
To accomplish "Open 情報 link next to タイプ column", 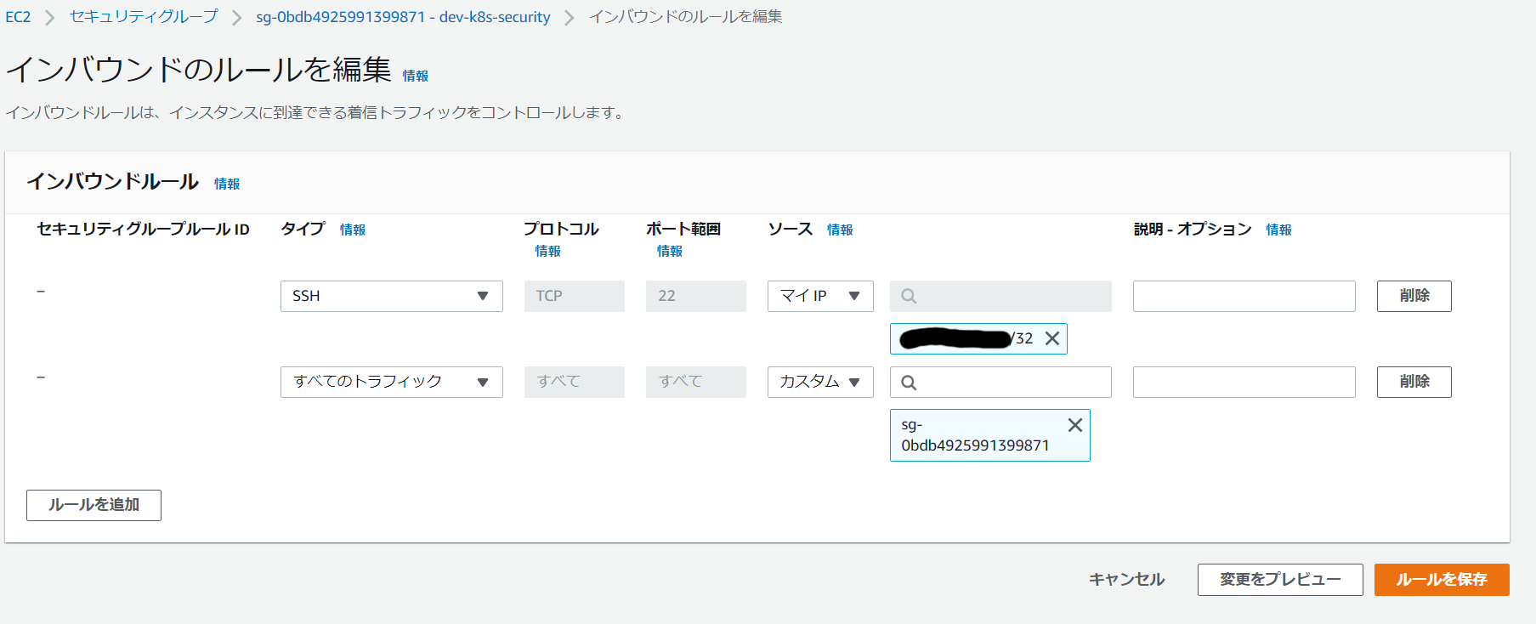I will (x=352, y=230).
